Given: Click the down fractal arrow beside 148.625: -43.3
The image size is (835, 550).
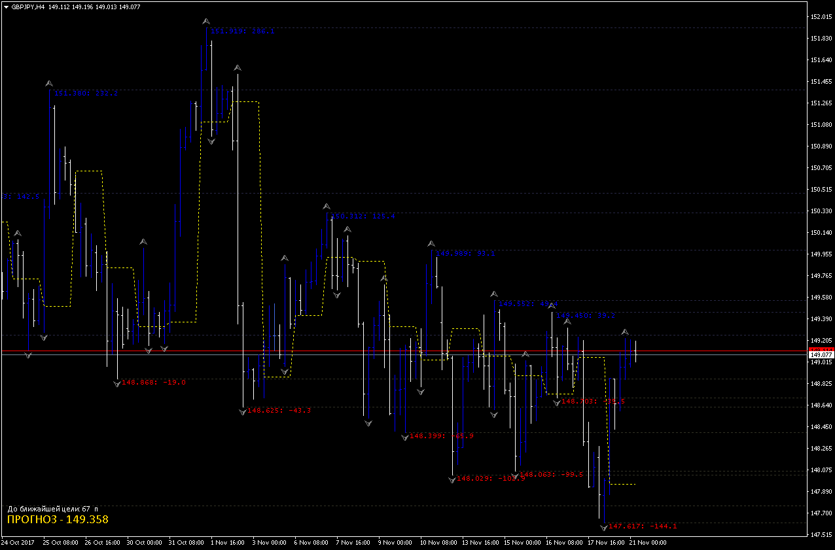Looking at the screenshot, I should coord(243,411).
